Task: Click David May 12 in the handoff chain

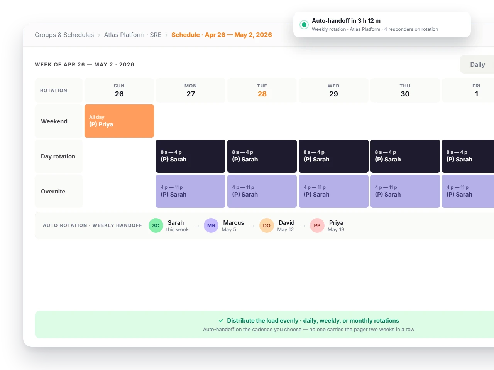Action: 286,226
